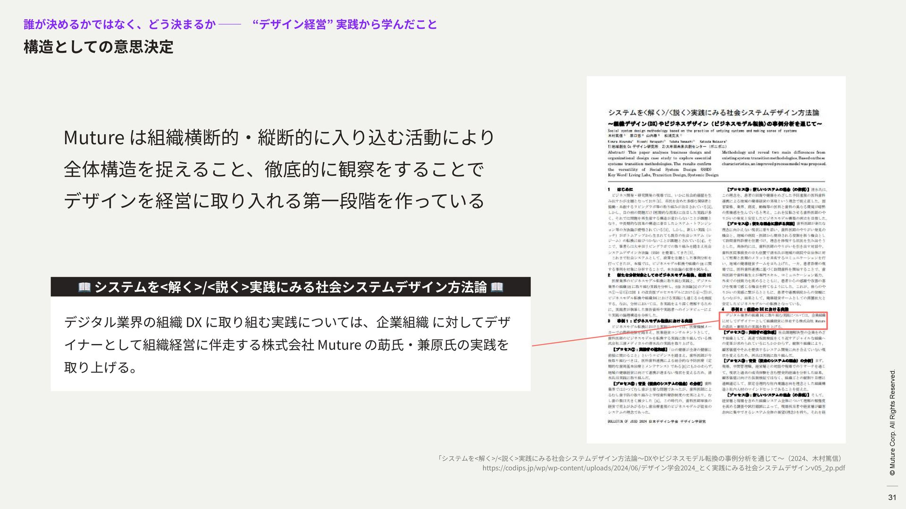Screen dimensions: 906x509
Task: Select the slide title 構造としての意思決定
Action: tap(99, 47)
